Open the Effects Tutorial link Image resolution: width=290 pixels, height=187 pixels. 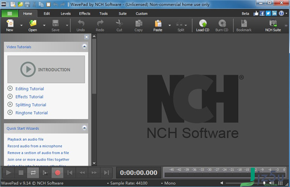[x=29, y=97]
